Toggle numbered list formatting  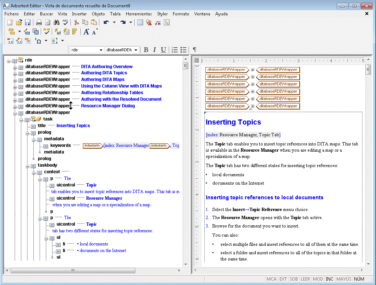(175, 50)
